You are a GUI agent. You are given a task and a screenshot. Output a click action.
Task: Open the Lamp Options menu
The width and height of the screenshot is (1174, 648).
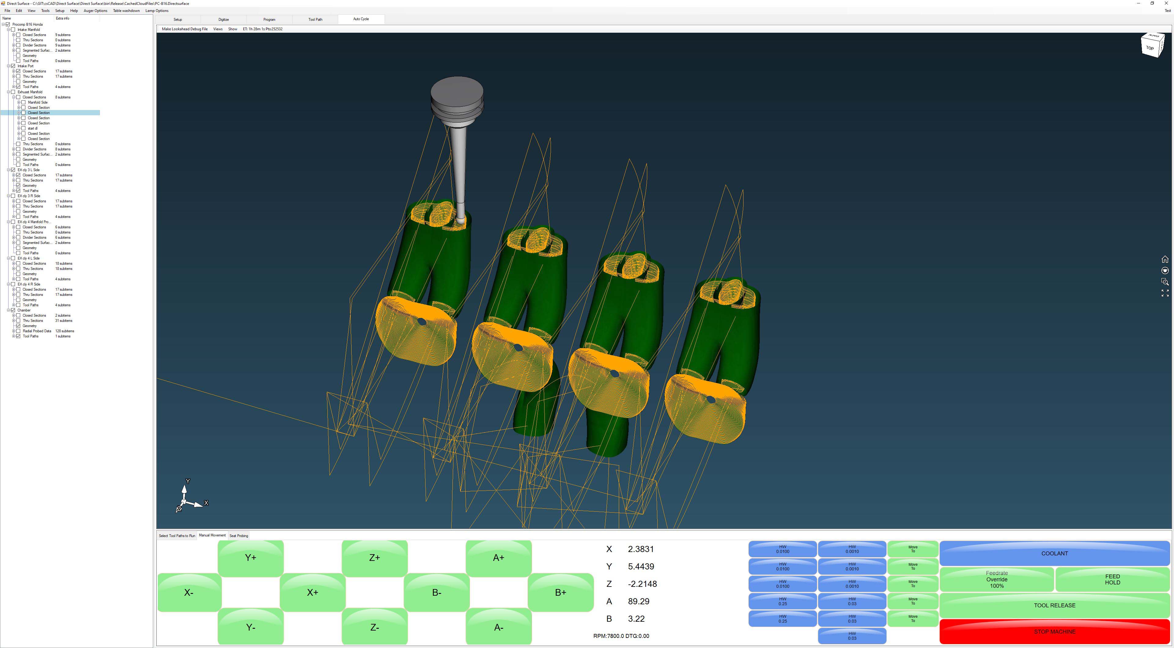pos(157,10)
